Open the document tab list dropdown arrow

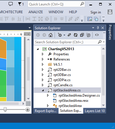tap(30, 28)
